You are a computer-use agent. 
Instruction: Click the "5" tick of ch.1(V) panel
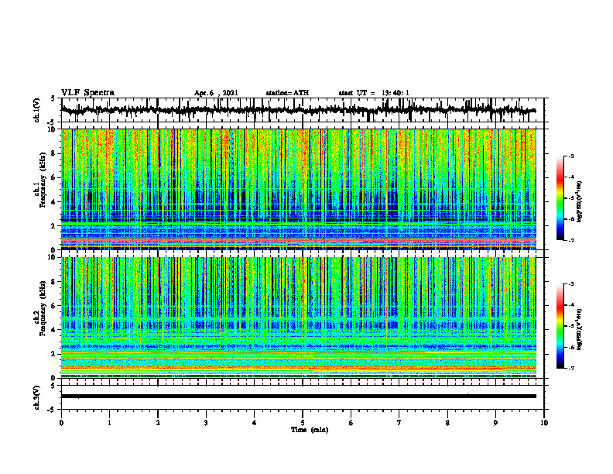[53, 98]
